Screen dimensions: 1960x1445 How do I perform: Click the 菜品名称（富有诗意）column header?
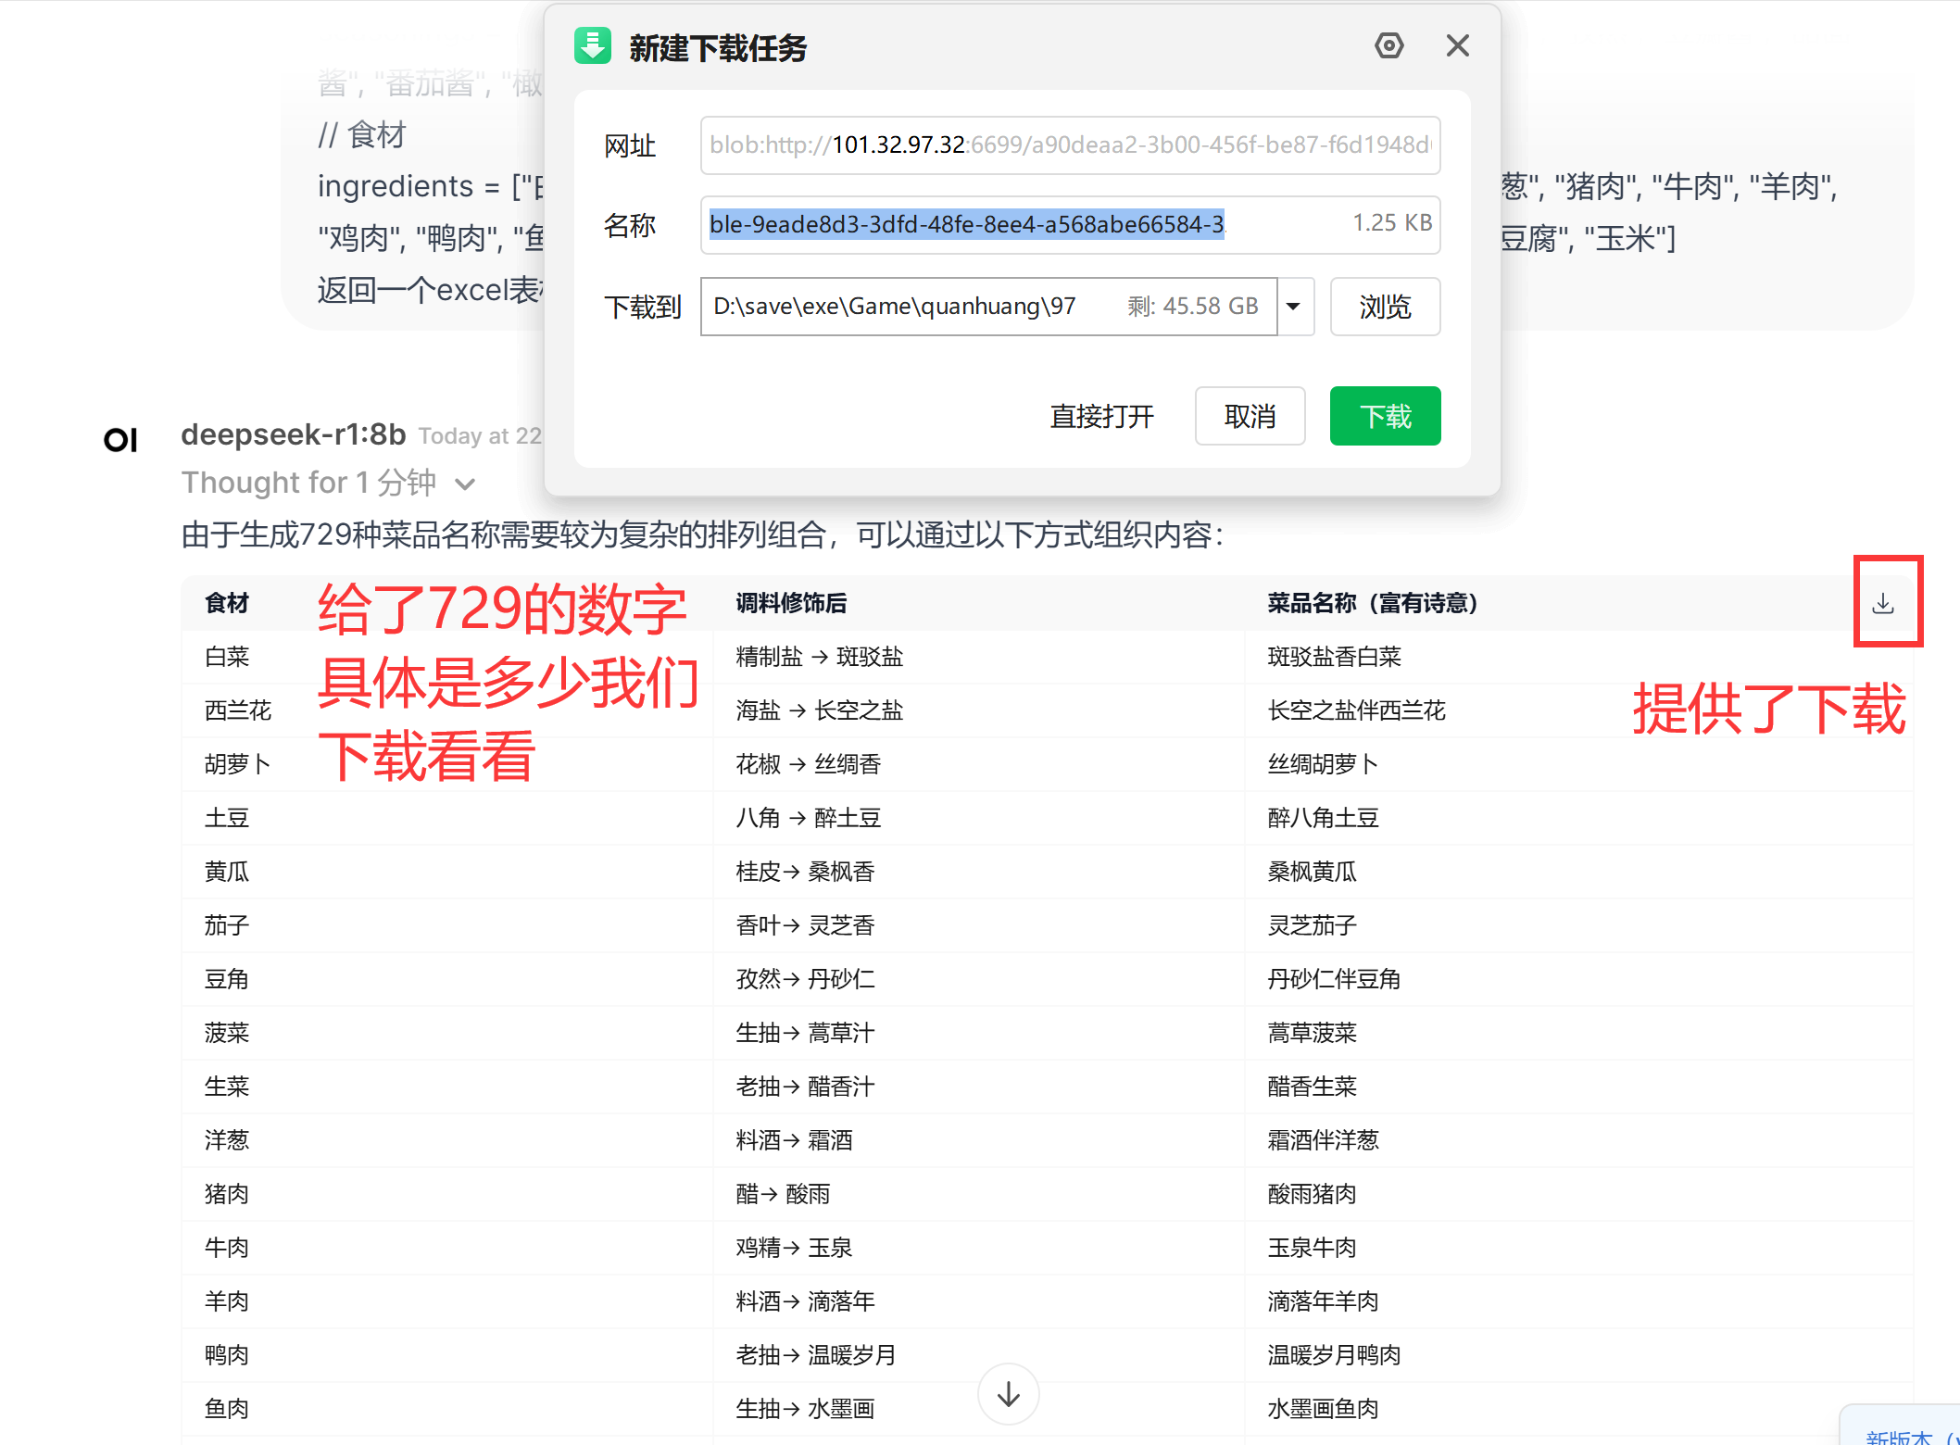point(1372,604)
